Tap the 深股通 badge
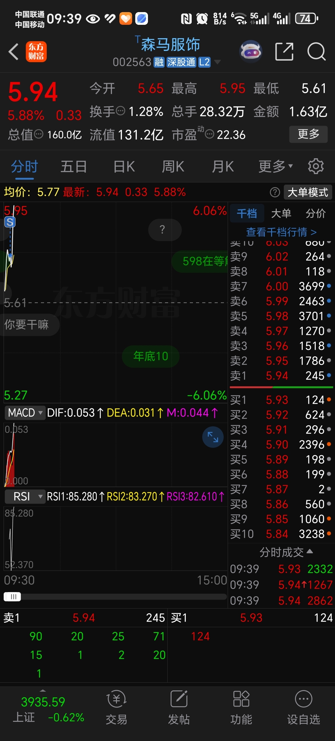The width and height of the screenshot is (335, 741). [181, 62]
